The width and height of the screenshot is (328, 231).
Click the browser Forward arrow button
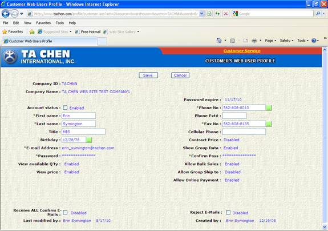click(x=14, y=14)
